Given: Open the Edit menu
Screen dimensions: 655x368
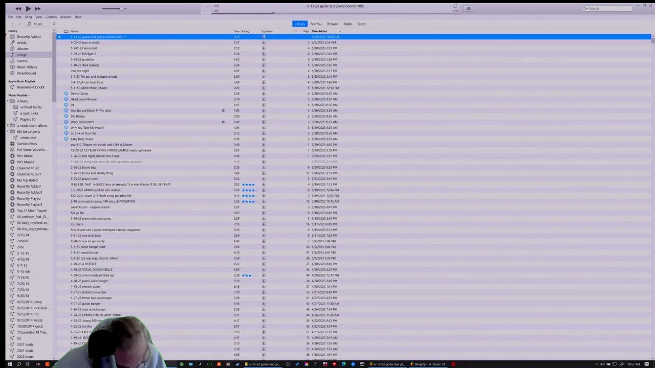Looking at the screenshot, I should coord(18,17).
